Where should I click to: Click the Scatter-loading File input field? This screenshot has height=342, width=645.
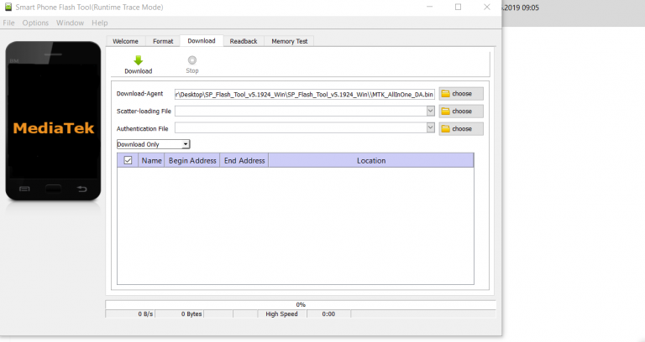pyautogui.click(x=301, y=111)
